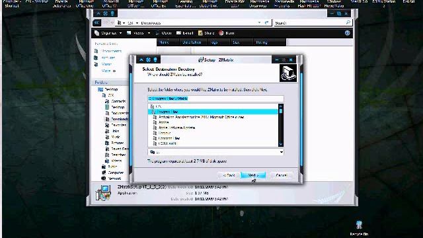
Task: Select Searches in the Folders tree
Action: pos(116,155)
